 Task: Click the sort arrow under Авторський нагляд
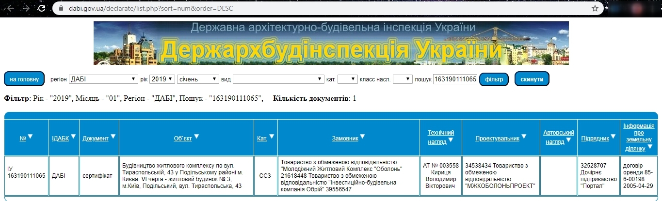coord(569,140)
